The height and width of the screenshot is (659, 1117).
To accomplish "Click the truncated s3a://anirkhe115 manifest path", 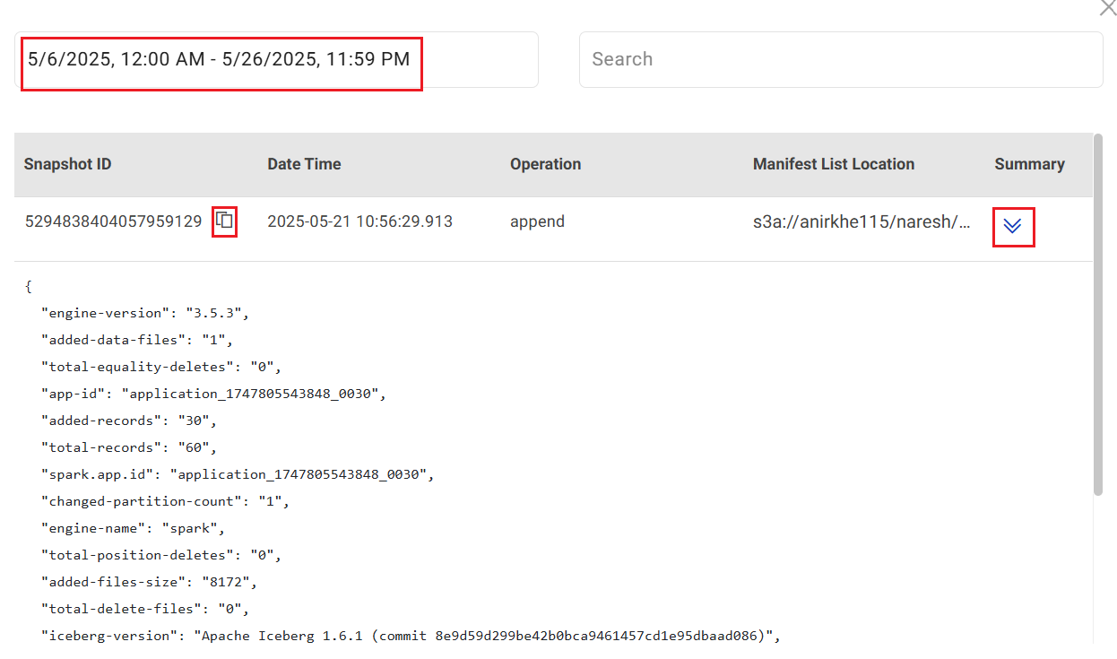I will click(x=862, y=221).
